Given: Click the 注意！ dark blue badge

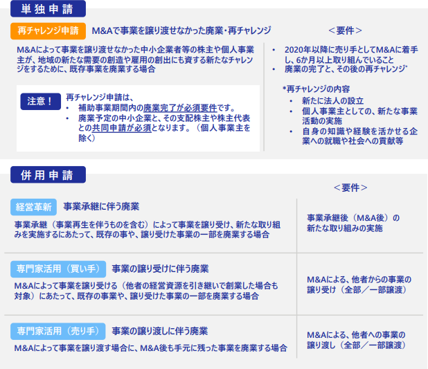Looking at the screenshot, I should [x=40, y=102].
